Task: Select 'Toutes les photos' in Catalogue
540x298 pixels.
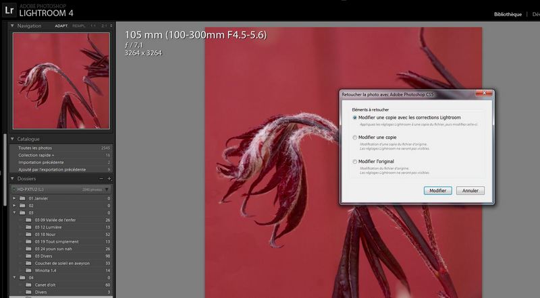Action: tap(35, 148)
